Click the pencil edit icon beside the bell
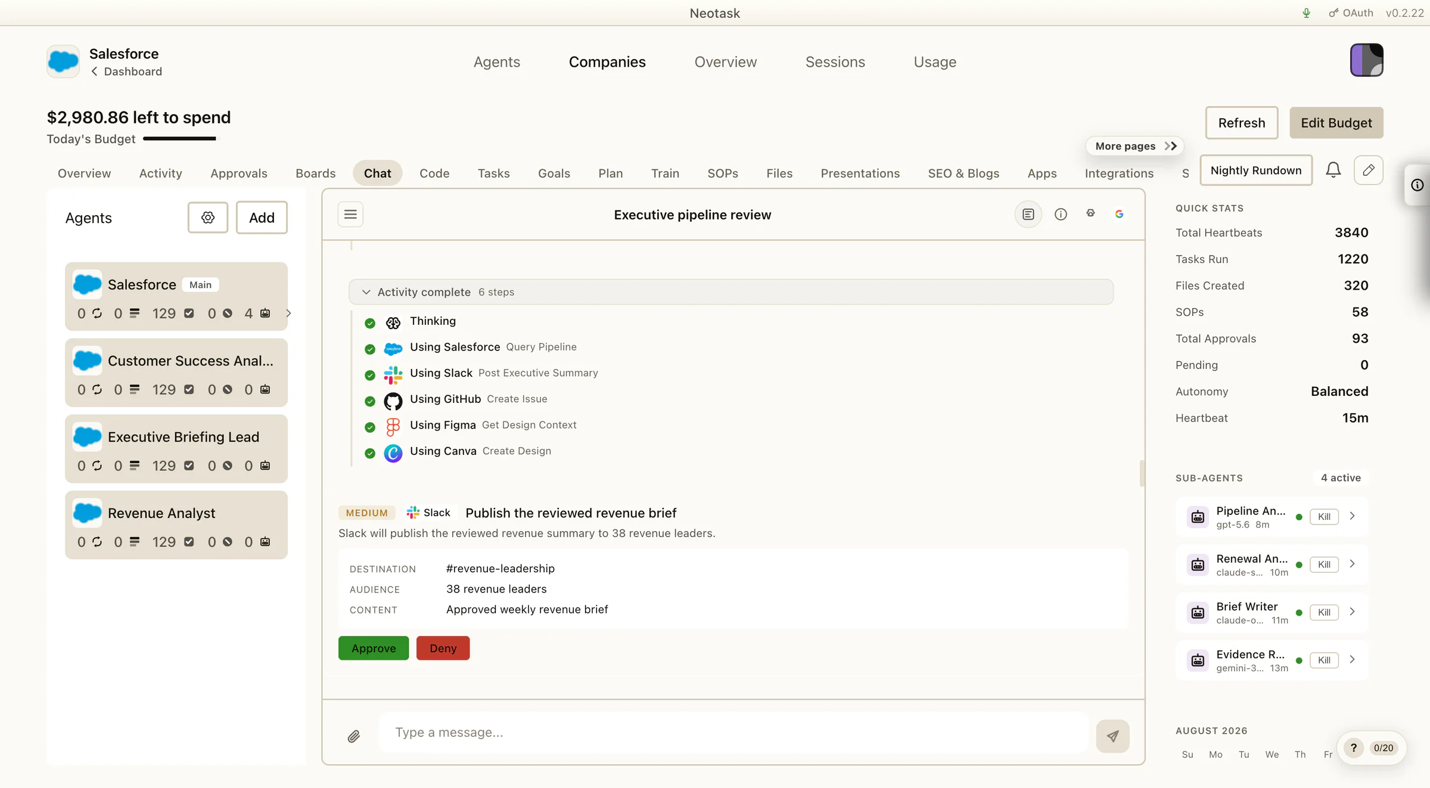 point(1369,170)
